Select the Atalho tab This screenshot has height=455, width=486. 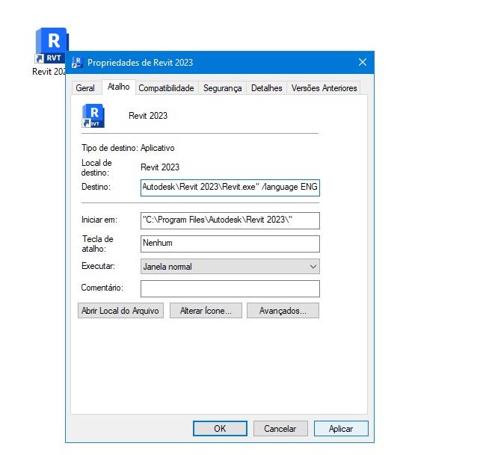coord(118,87)
